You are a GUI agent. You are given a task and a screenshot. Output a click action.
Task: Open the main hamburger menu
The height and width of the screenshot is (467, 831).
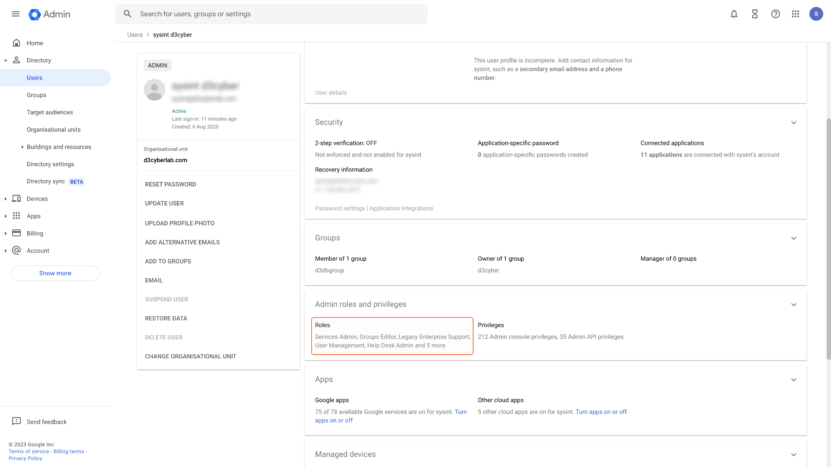(x=15, y=14)
